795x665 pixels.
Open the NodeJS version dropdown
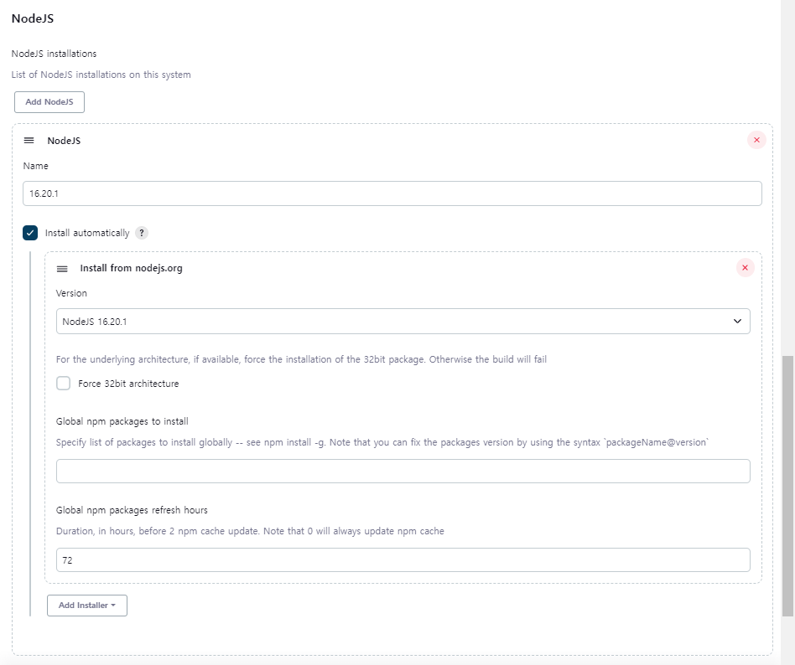pos(403,321)
